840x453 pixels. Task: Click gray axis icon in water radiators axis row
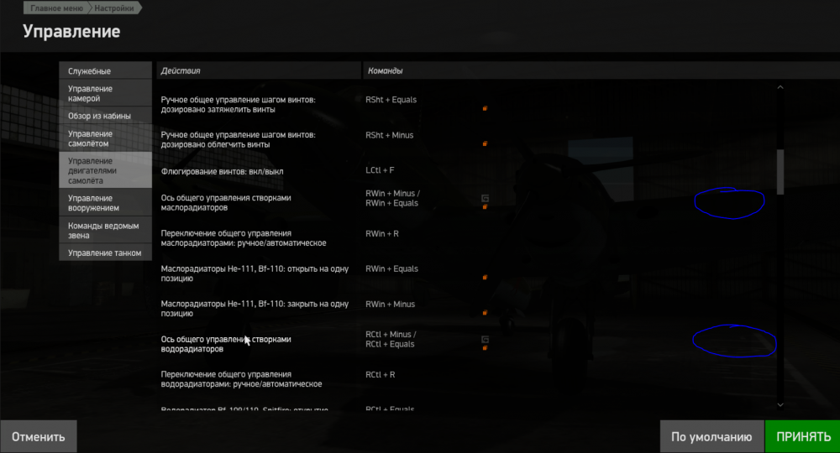(x=485, y=340)
